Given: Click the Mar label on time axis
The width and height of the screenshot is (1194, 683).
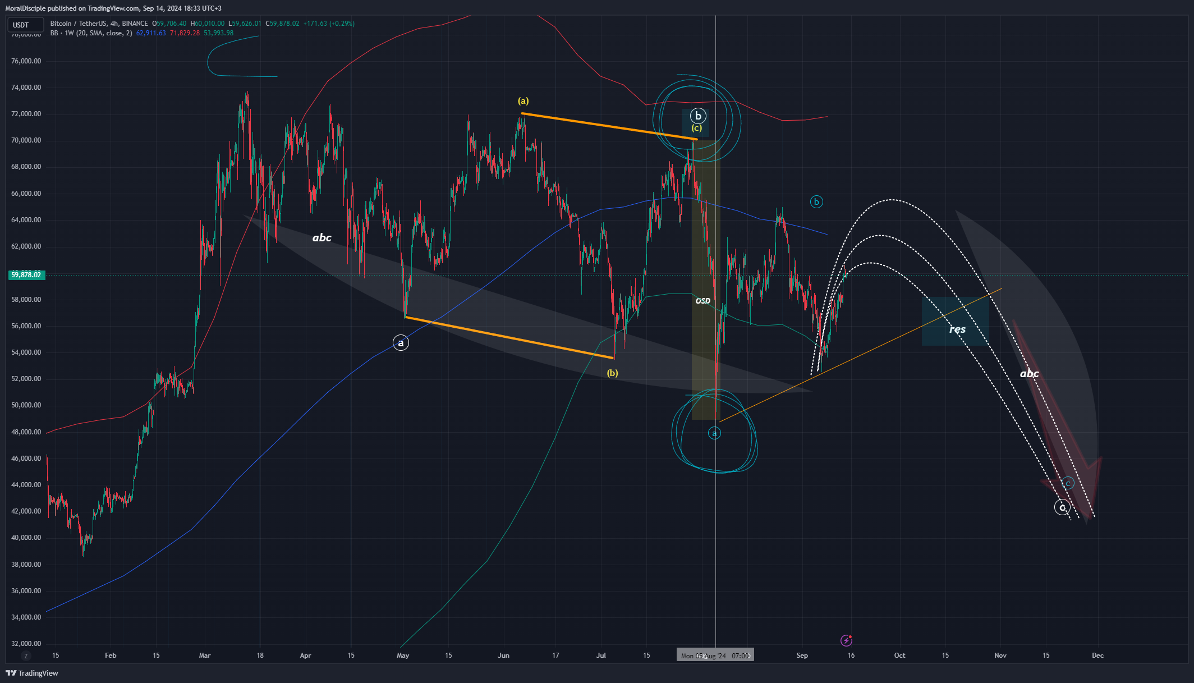Looking at the screenshot, I should click(205, 656).
